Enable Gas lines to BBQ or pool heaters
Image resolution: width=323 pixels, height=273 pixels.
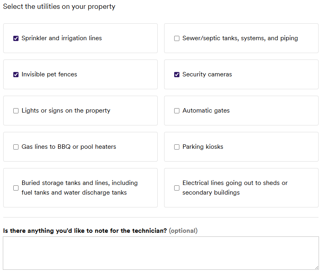pyautogui.click(x=16, y=147)
